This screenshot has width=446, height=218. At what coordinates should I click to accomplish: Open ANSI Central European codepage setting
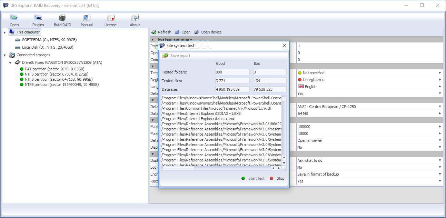click(x=440, y=107)
